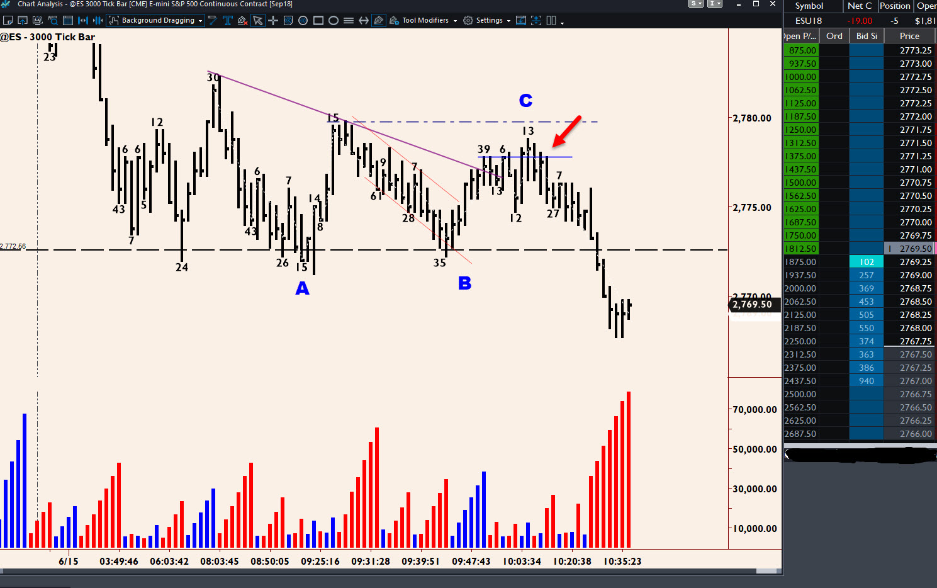Toggle the highlighted drawing pen mode

pos(378,21)
